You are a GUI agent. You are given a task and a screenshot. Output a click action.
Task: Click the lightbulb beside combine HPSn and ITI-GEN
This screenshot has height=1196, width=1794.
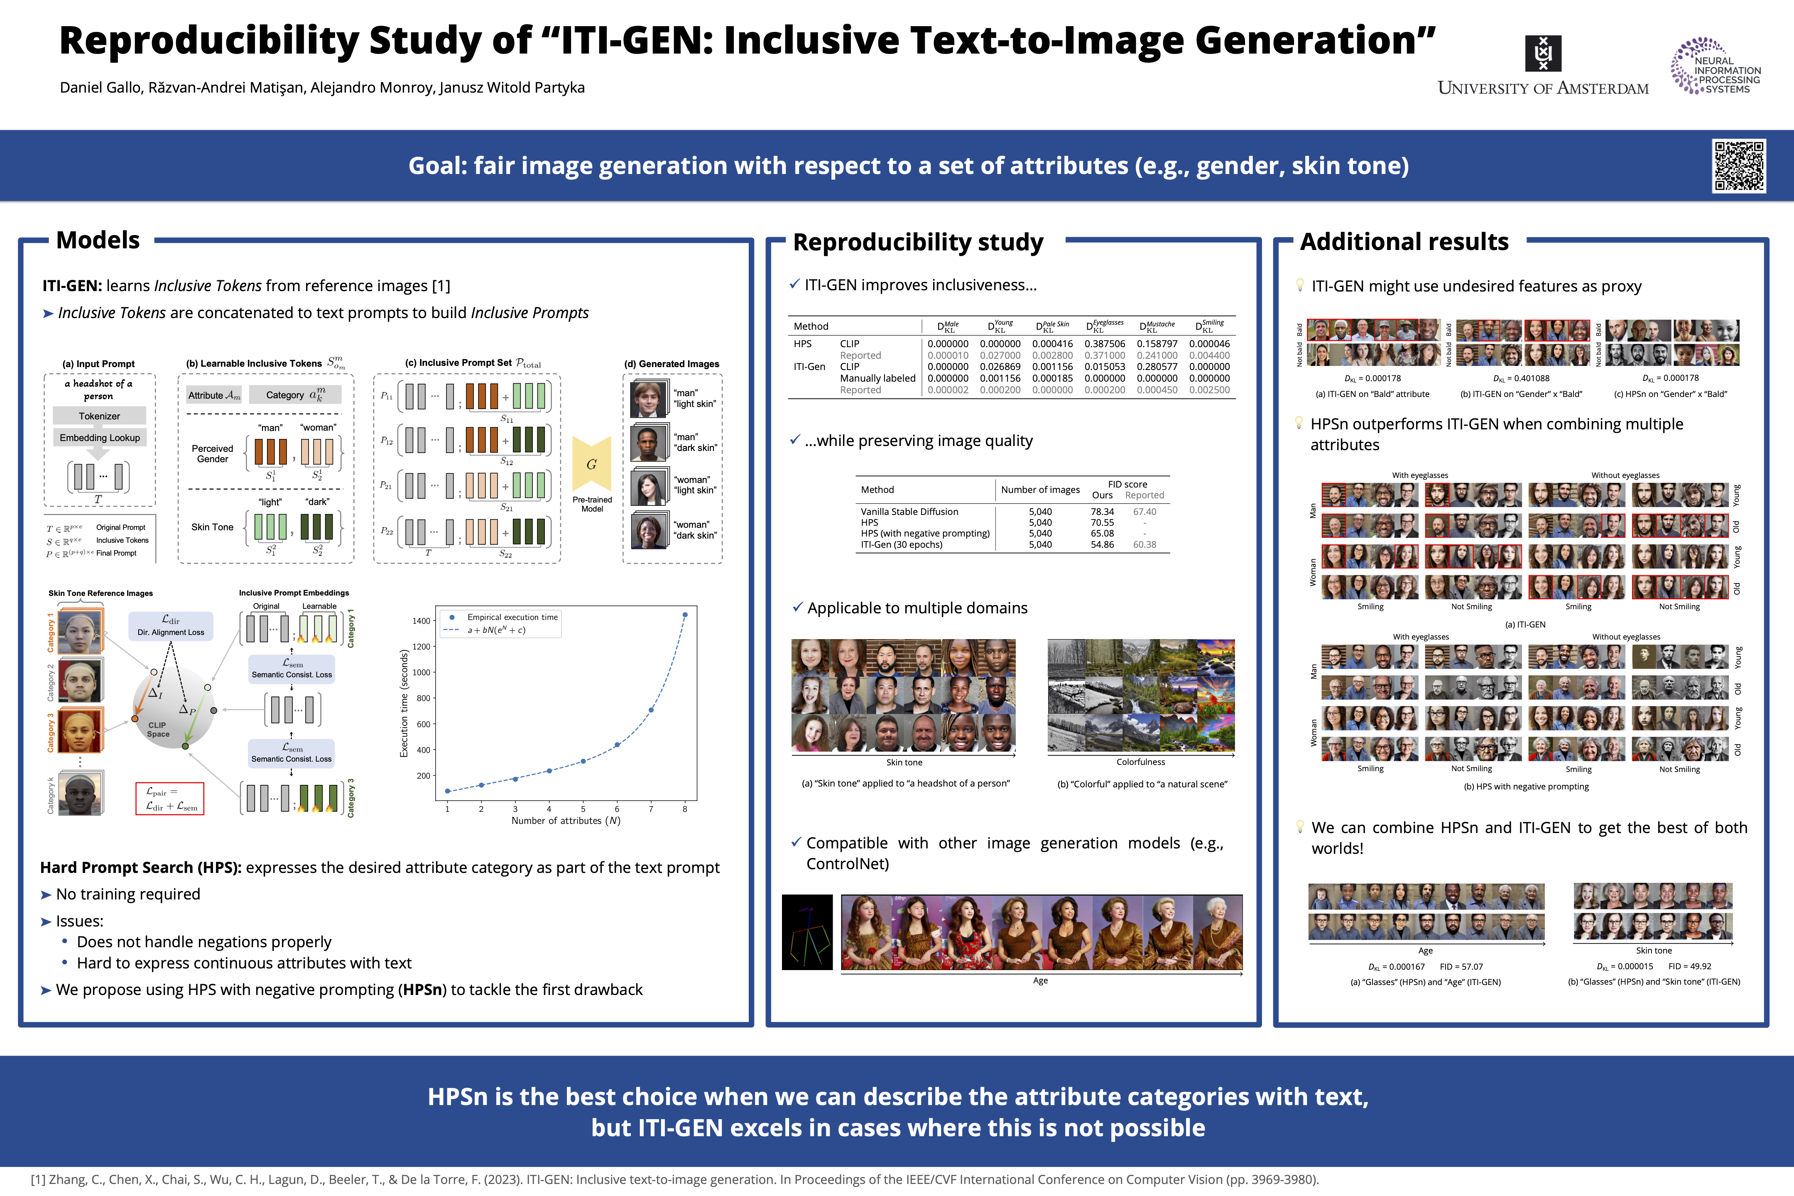pos(1300,827)
